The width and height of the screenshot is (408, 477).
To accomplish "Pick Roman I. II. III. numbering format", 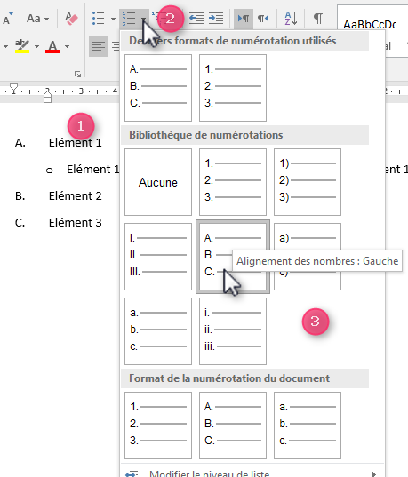I will tap(158, 257).
